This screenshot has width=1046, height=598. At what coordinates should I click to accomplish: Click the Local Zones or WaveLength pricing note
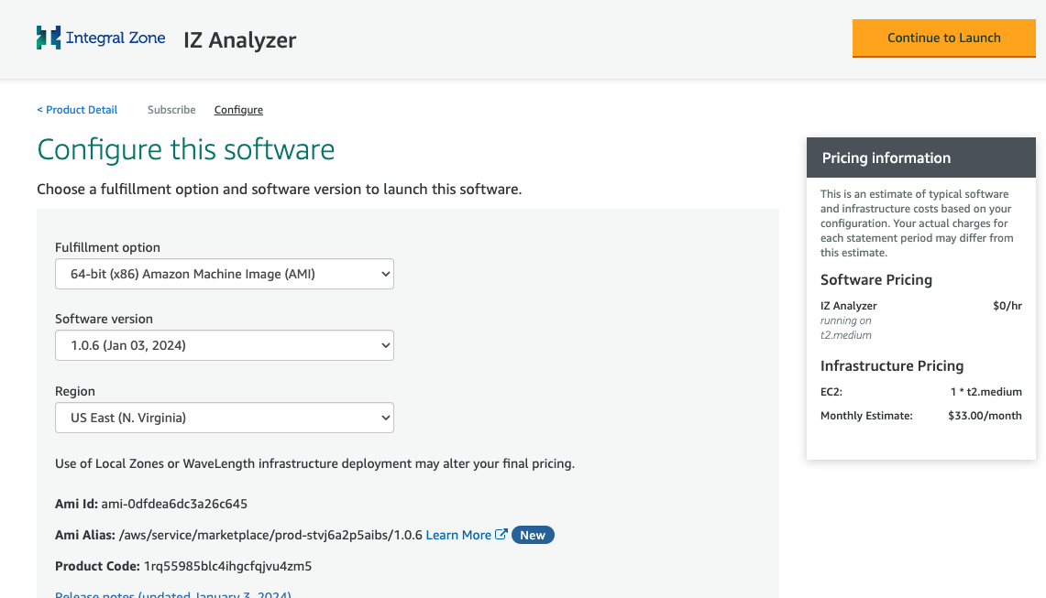click(314, 463)
